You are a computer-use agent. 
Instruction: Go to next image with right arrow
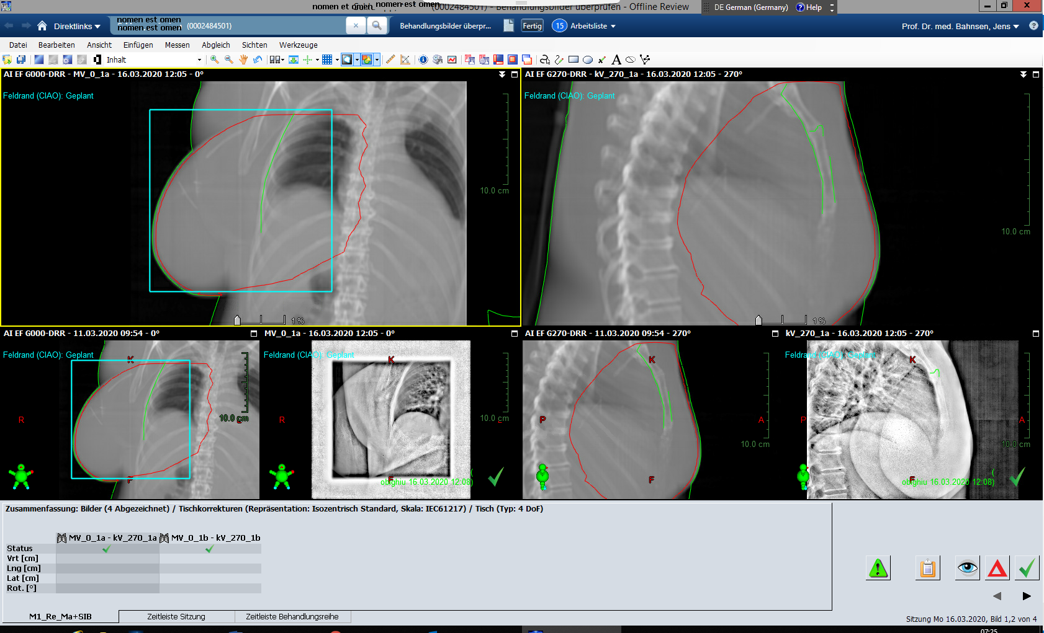point(1027,596)
